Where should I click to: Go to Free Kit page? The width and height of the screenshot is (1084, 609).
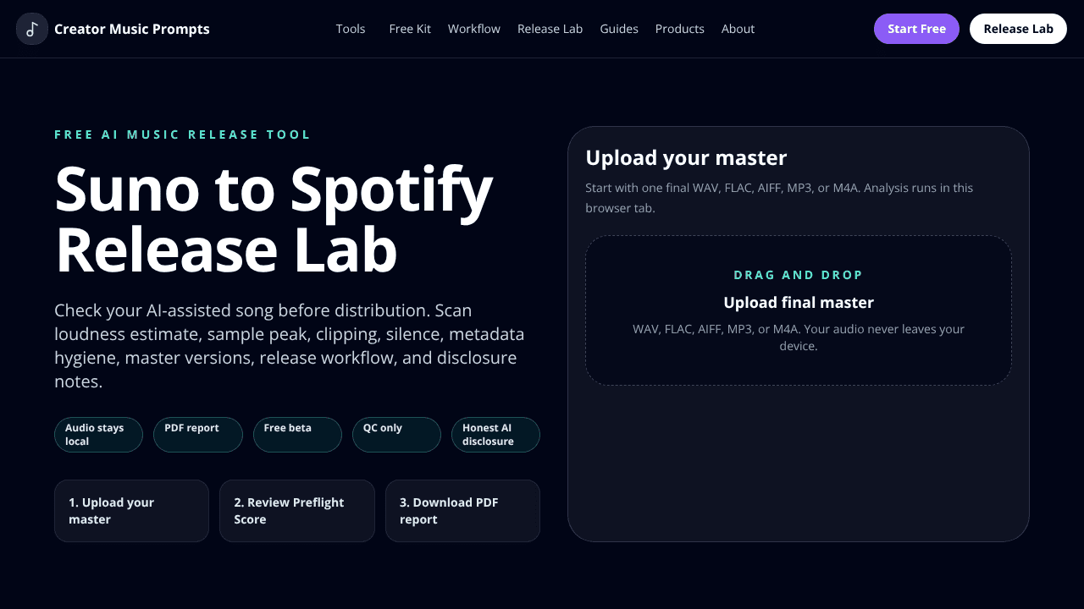410,29
